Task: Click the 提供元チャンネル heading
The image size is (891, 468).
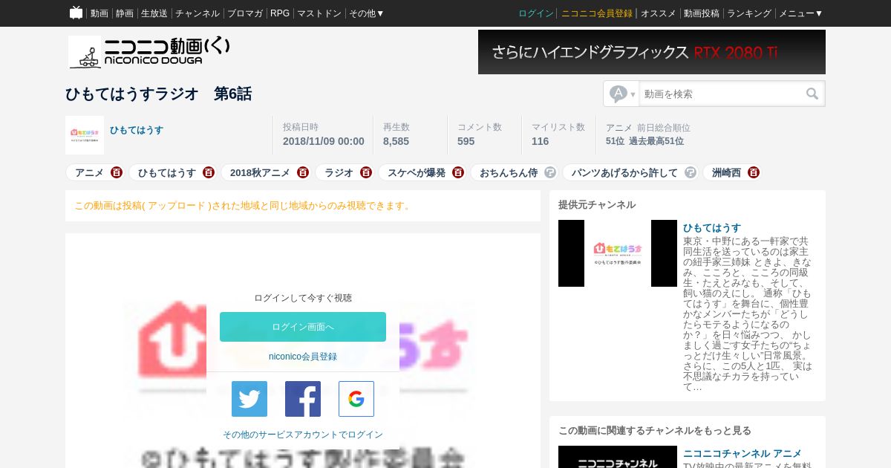Action: [x=597, y=204]
